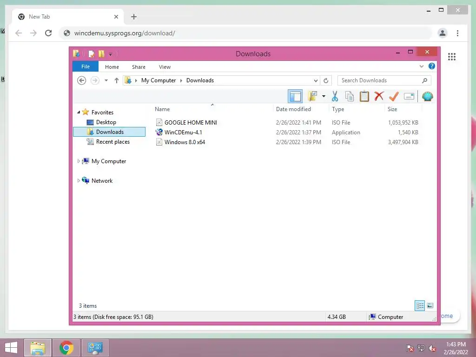Open the Windows Start button

[11, 348]
